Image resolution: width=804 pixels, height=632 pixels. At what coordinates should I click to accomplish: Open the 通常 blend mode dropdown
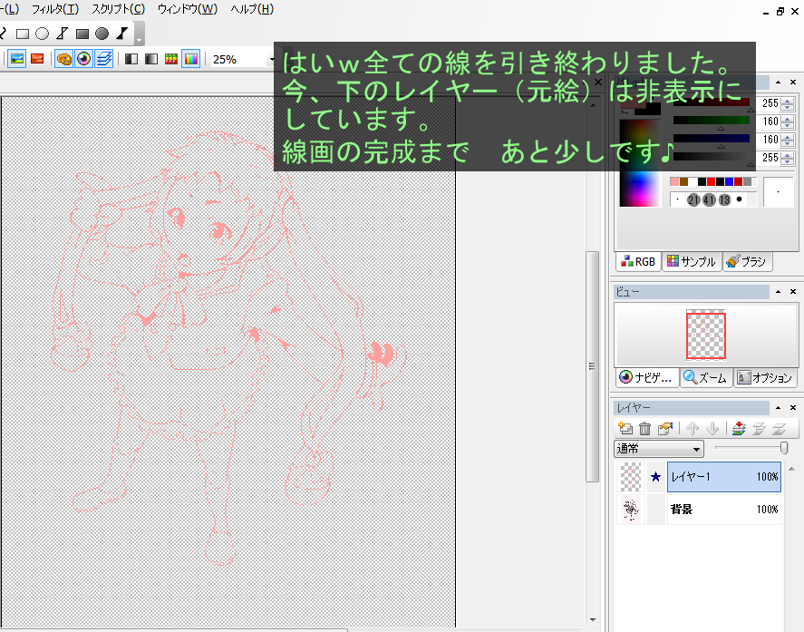659,449
